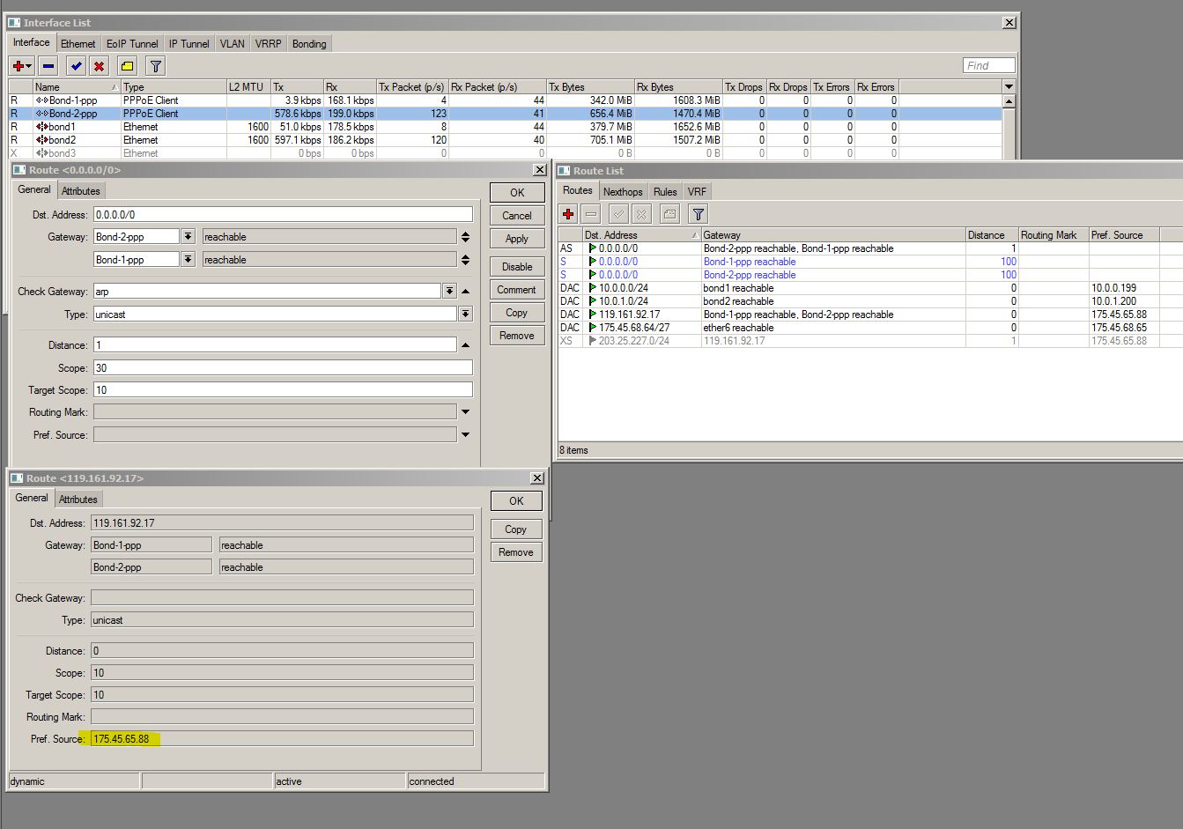
Task: Toggle the filter funnel icon in Interface List
Action: 154,65
